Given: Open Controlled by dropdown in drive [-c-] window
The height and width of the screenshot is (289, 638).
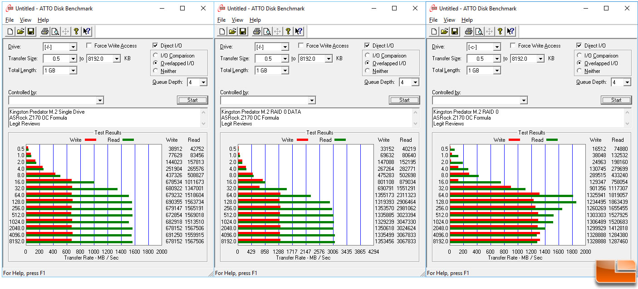Looking at the screenshot, I should 524,100.
